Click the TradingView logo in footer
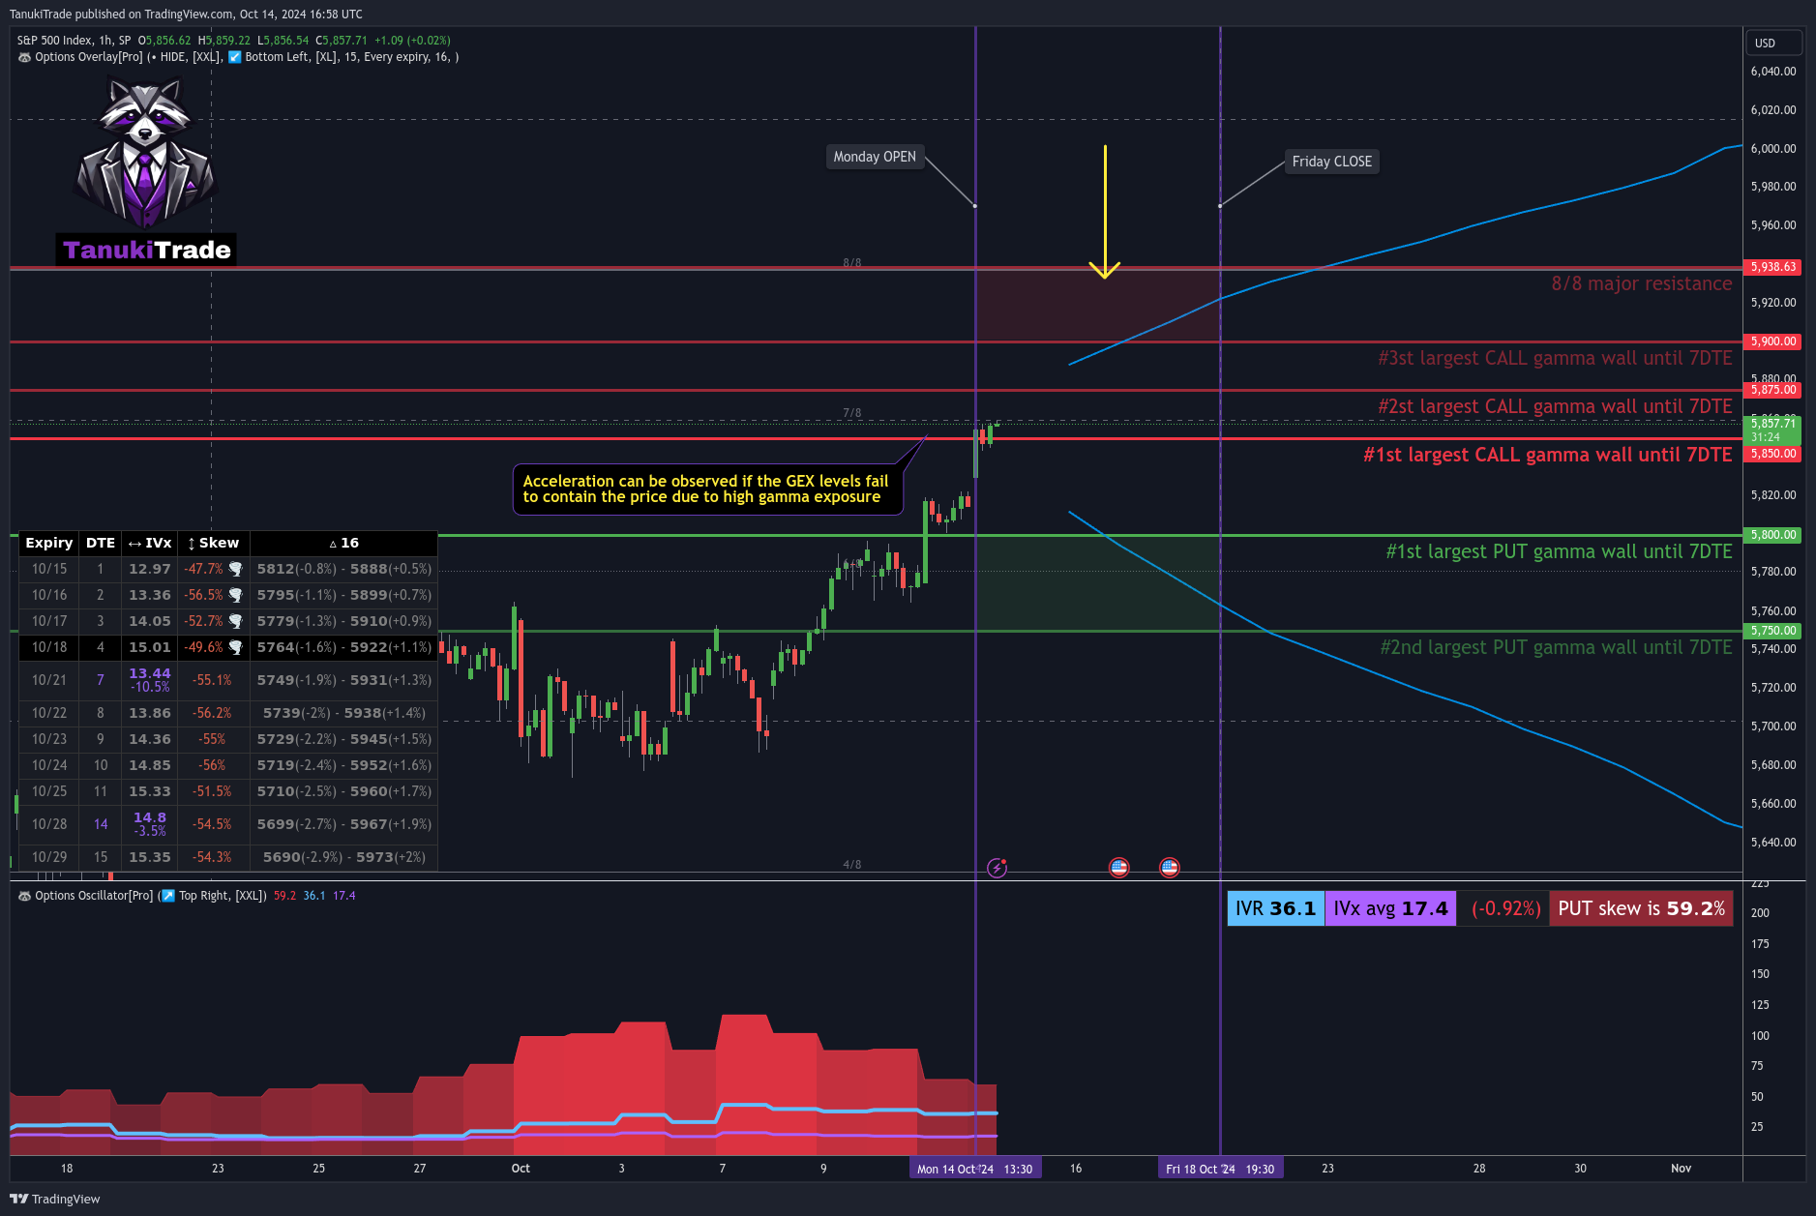 (55, 1199)
